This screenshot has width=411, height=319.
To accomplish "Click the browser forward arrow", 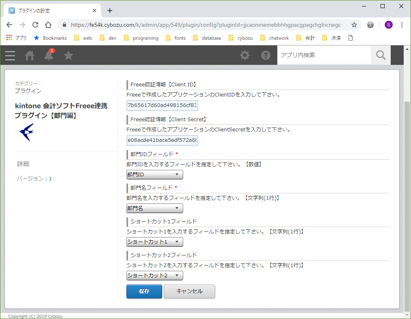I will 22,25.
